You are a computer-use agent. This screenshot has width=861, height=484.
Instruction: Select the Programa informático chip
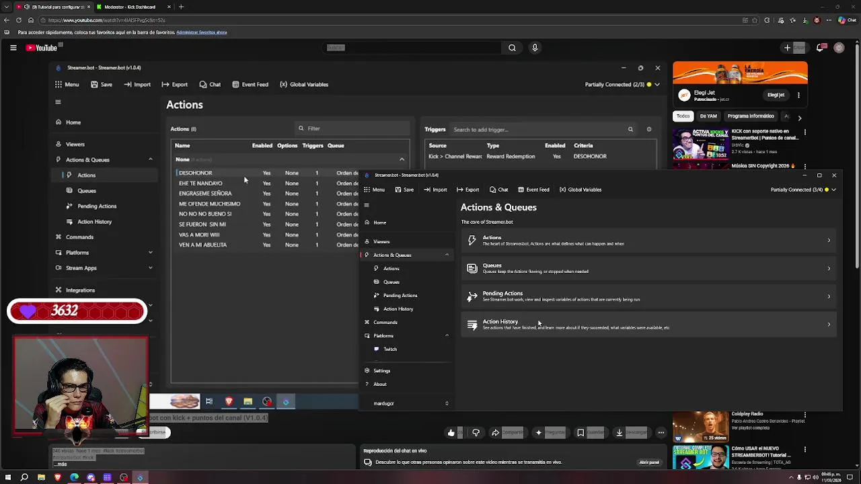tap(751, 116)
